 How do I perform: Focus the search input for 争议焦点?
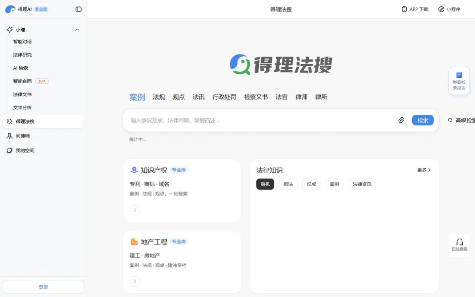[261, 120]
